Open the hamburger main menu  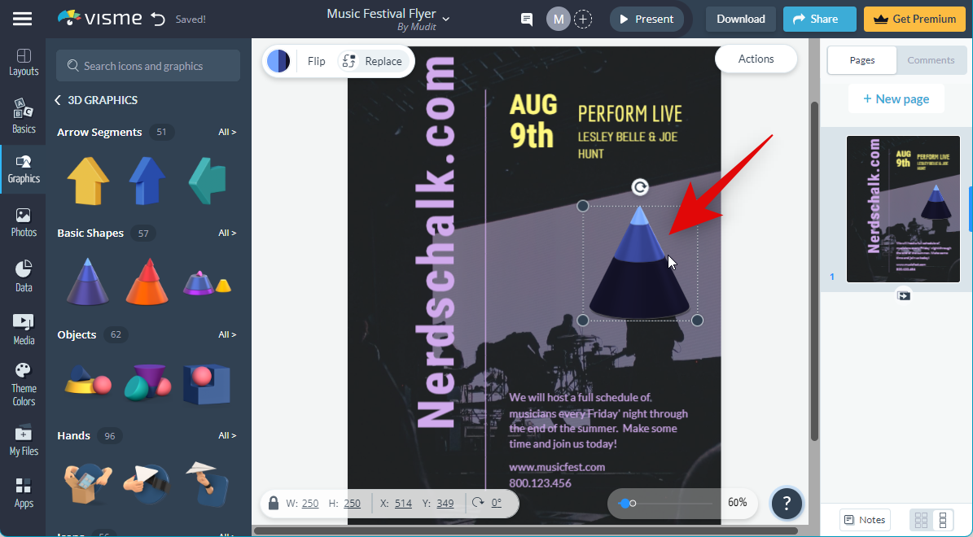pyautogui.click(x=23, y=19)
